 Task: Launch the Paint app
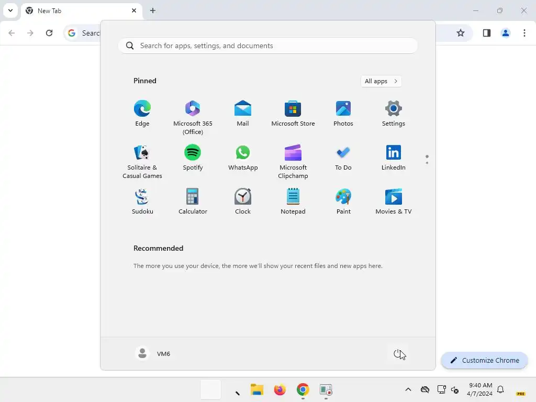click(x=343, y=202)
